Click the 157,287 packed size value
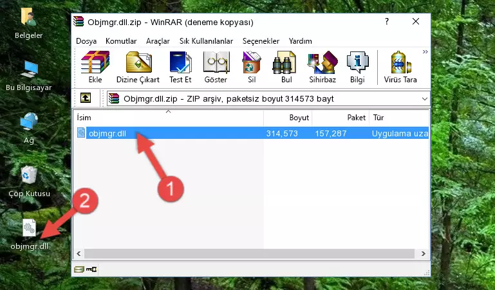Image resolution: width=495 pixels, height=290 pixels. click(x=331, y=134)
